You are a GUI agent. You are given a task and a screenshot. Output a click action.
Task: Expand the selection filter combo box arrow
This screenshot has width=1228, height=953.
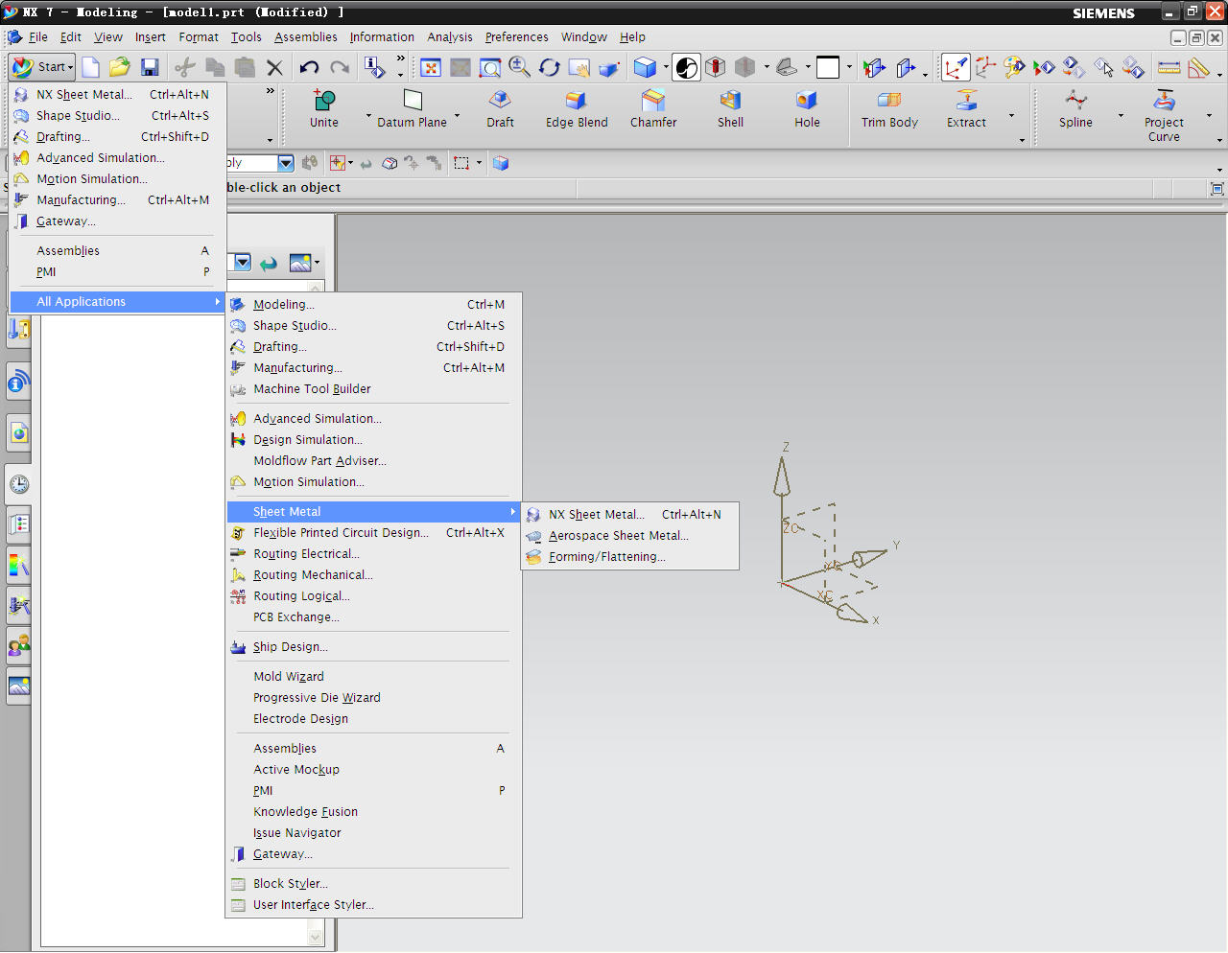(286, 163)
